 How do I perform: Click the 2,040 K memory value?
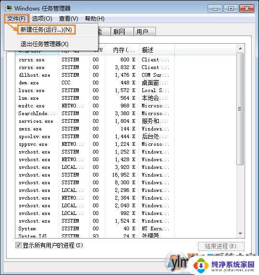tap(125, 205)
